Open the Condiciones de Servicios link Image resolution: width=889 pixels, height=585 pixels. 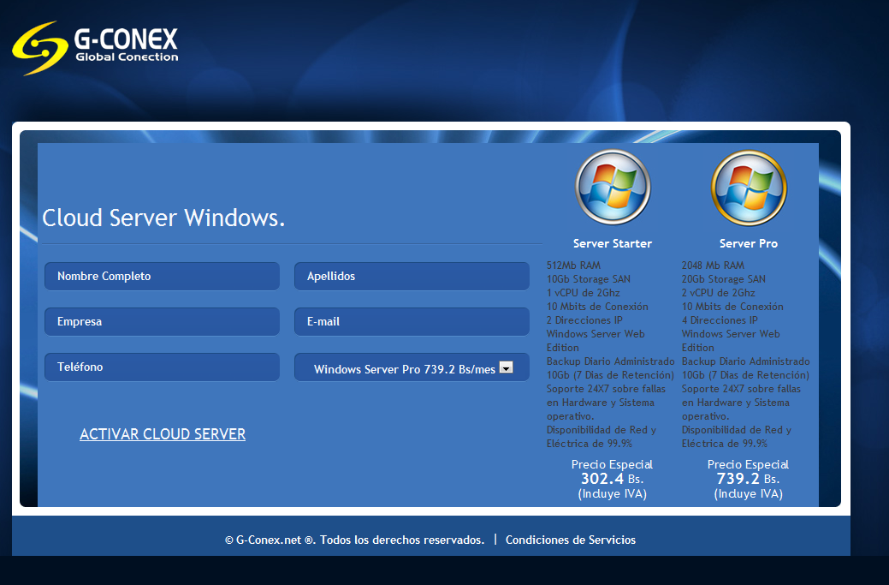tap(571, 540)
